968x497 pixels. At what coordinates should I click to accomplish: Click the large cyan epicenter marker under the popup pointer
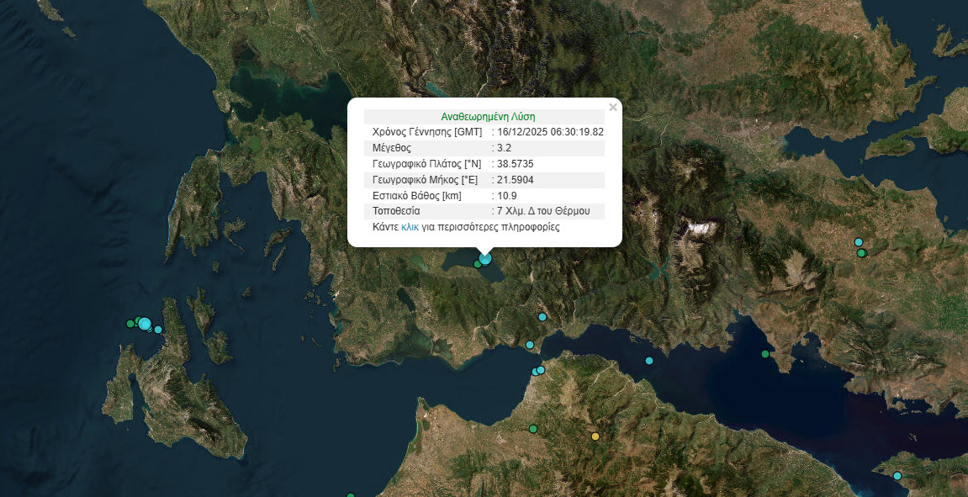click(485, 258)
